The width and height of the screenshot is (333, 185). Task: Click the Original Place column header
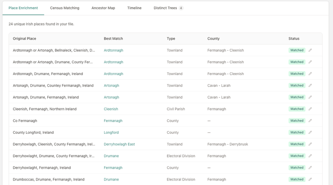click(x=25, y=38)
